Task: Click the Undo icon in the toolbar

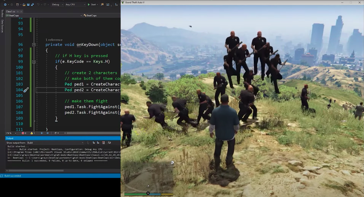Action: tap(38, 5)
